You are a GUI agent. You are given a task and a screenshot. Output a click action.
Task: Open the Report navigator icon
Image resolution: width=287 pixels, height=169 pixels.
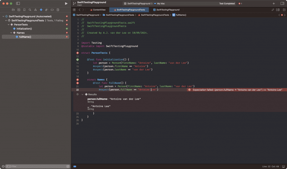point(58,10)
